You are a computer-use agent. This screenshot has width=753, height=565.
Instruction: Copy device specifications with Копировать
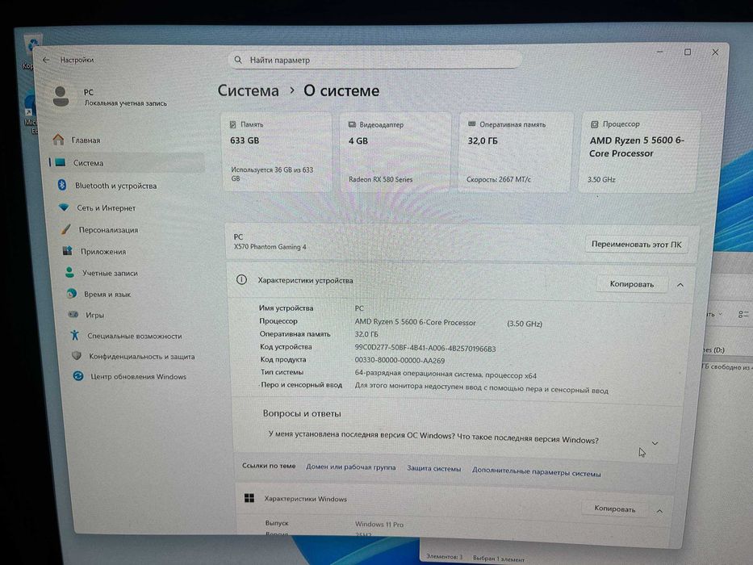coord(631,284)
